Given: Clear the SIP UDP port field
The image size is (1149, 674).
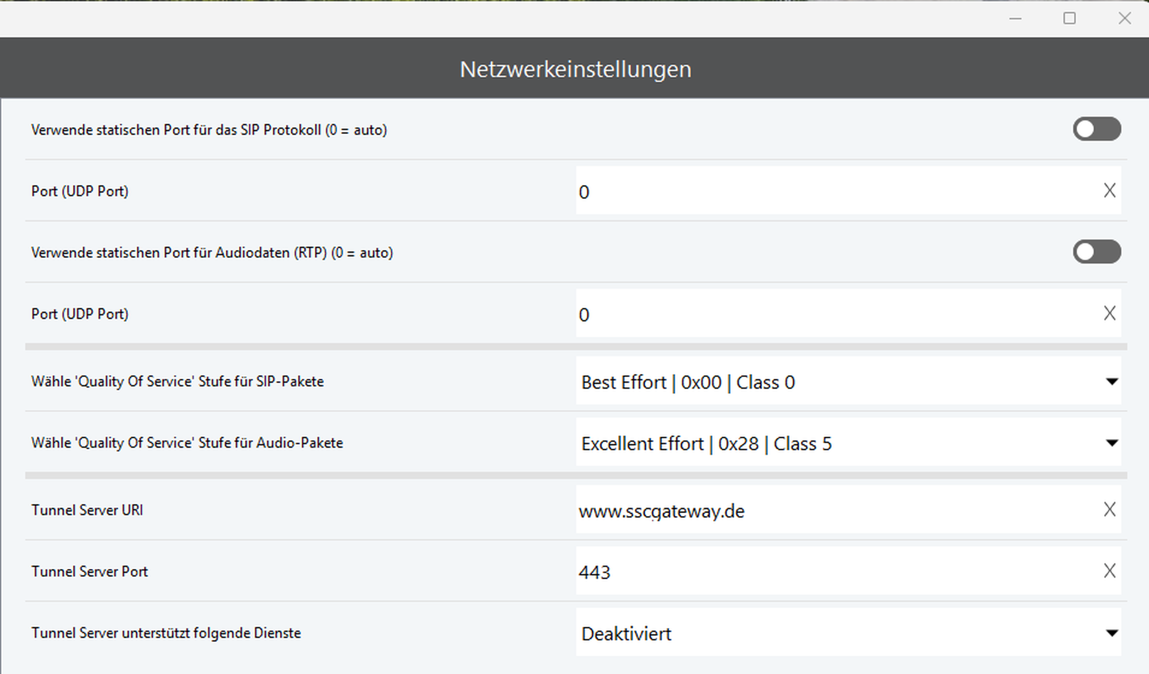Looking at the screenshot, I should (1109, 191).
